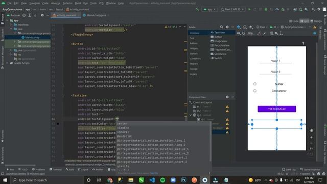The width and height of the screenshot is (327, 184).
Task: Expand the manifests folder
Action: coord(11,25)
